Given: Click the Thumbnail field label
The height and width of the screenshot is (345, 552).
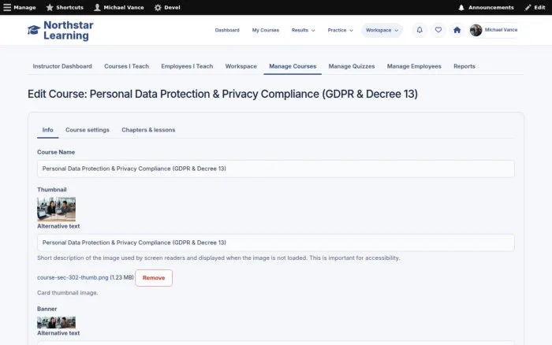Looking at the screenshot, I should tap(52, 190).
